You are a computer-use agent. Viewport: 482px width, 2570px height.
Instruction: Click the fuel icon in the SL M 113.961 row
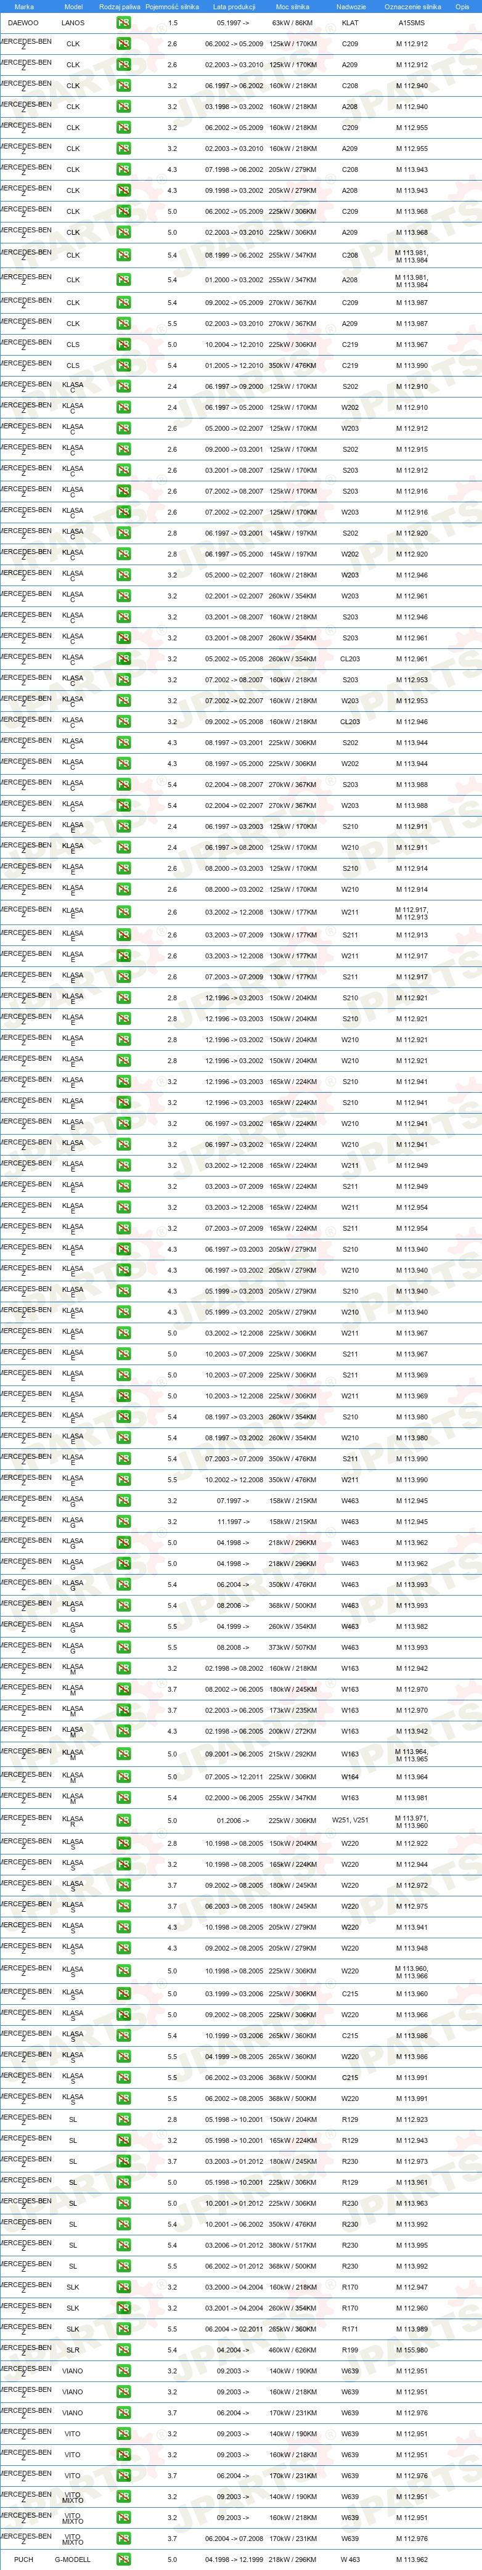pos(123,2182)
